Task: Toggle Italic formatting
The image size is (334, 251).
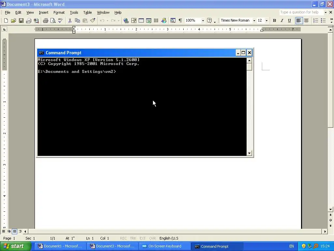Action: click(282, 21)
